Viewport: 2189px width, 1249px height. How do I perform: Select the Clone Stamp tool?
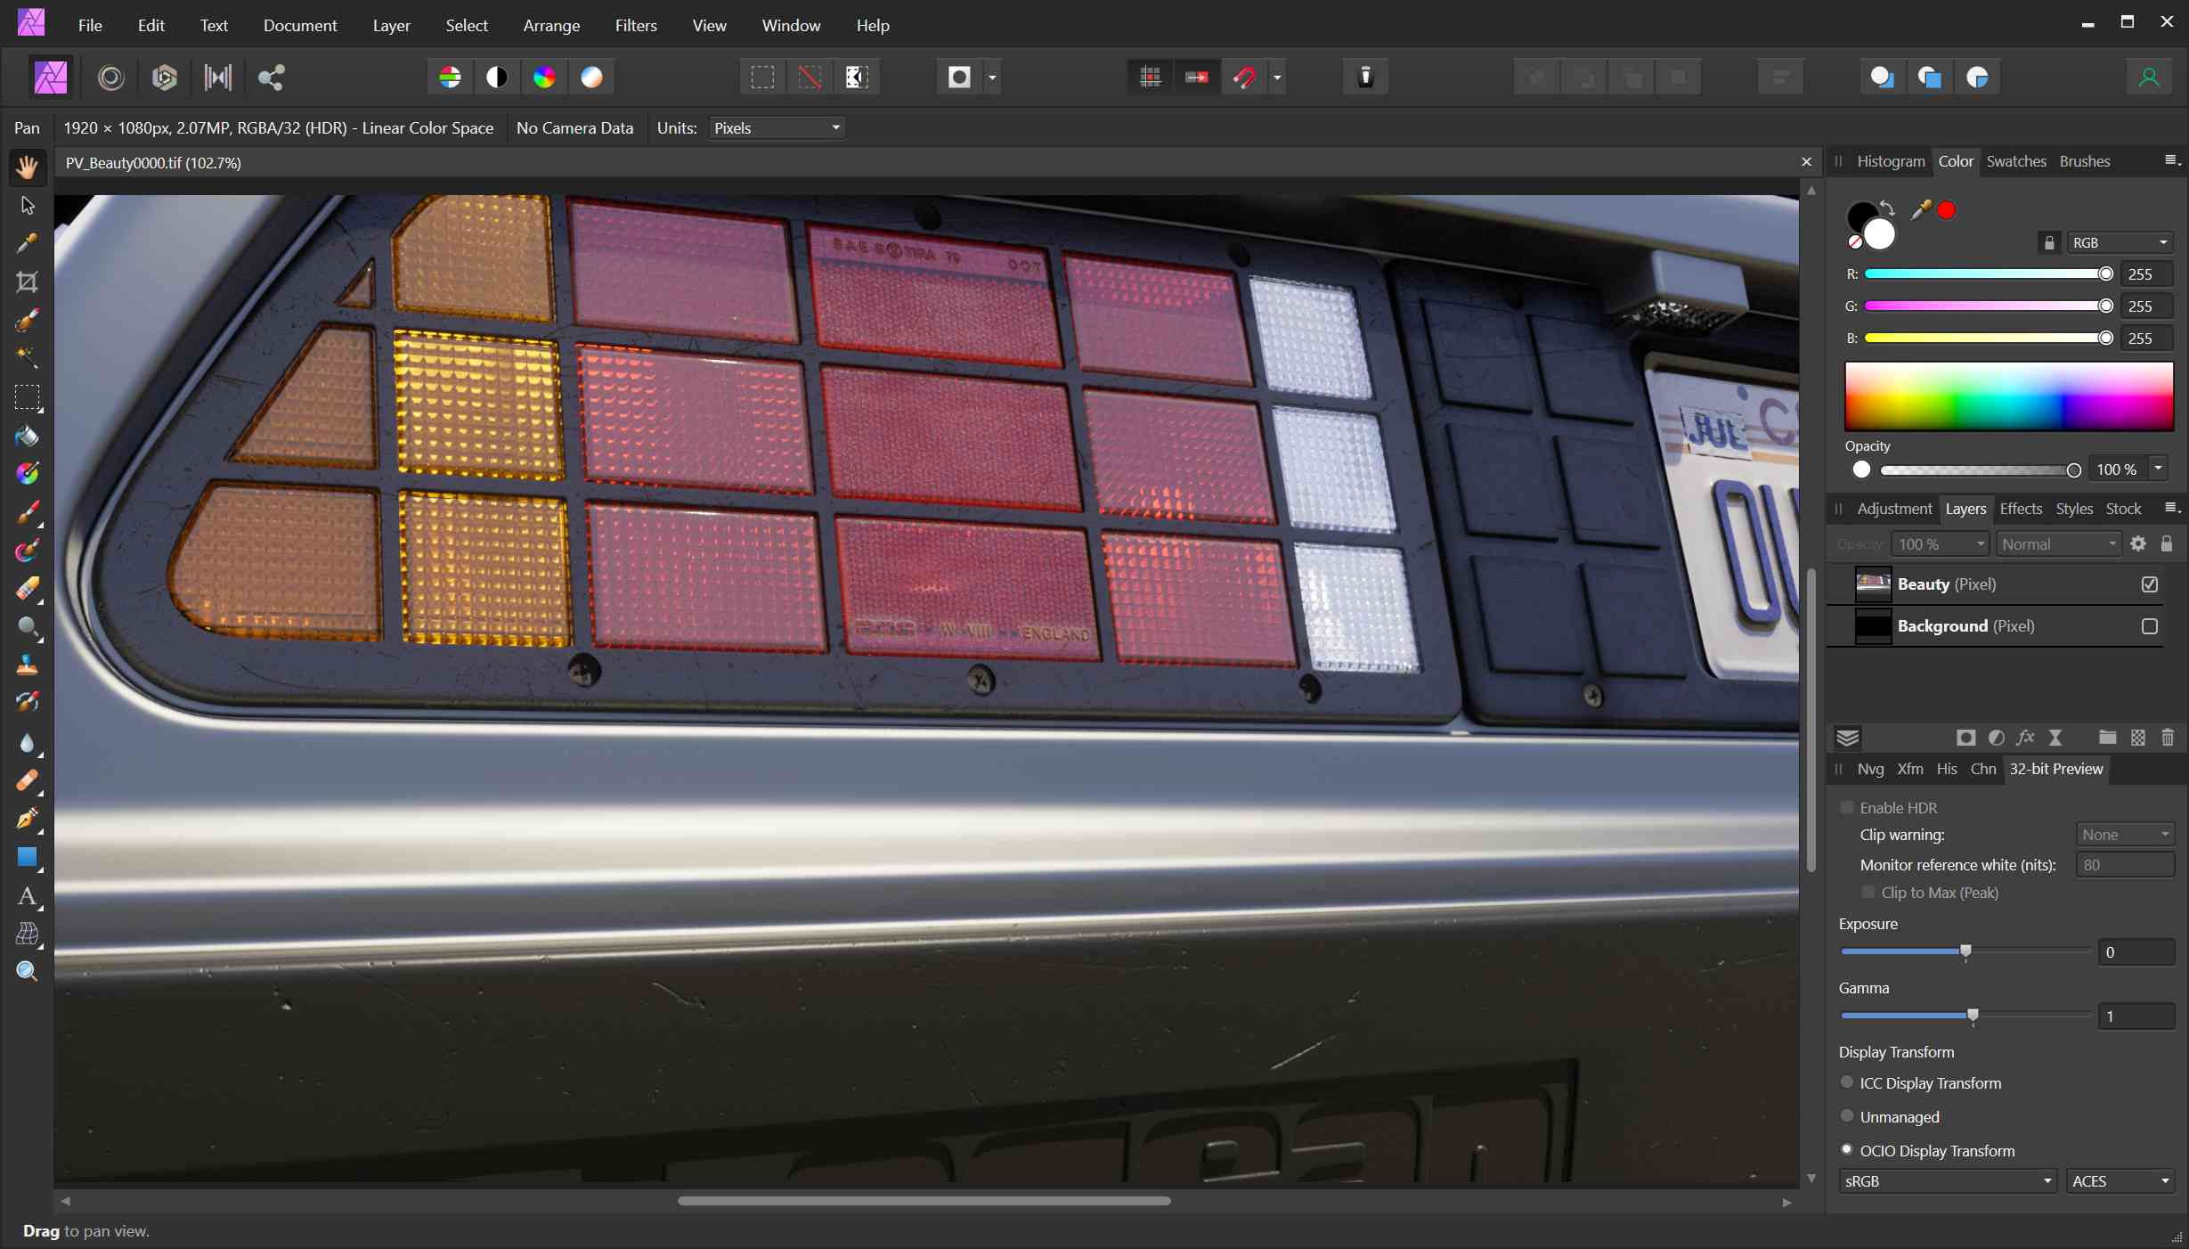[x=27, y=665]
